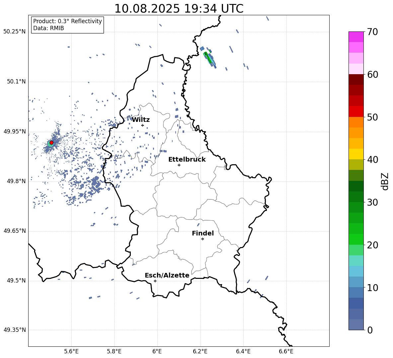This screenshot has height=358, width=393.
Task: Click the 6.2°E longitude label
Action: click(x=200, y=351)
